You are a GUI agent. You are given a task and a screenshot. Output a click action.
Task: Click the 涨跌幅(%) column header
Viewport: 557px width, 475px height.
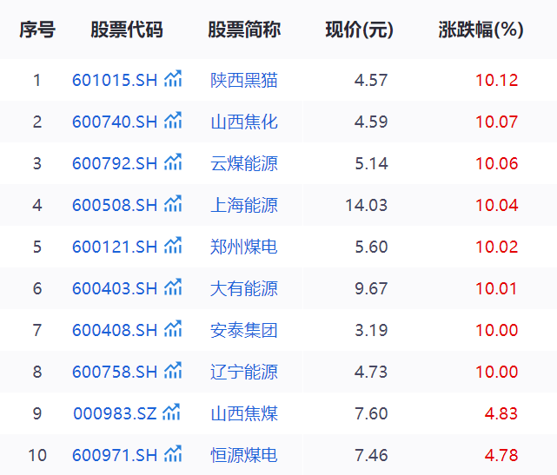[481, 30]
